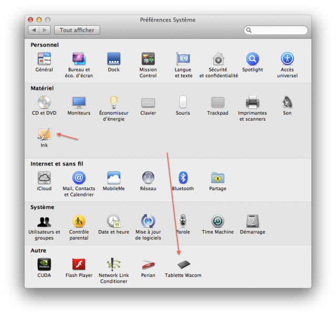Click the Tout afficher button
This screenshot has height=322, width=336.
point(77,30)
